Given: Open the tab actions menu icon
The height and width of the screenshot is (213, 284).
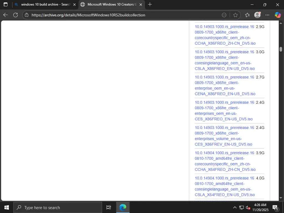Looking at the screenshot, I should 6,4.
